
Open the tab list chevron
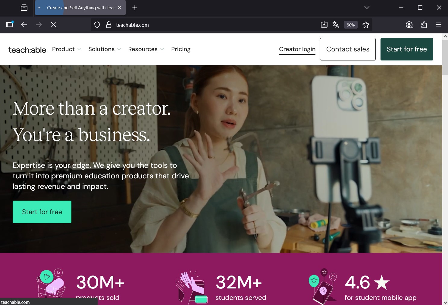366,8
